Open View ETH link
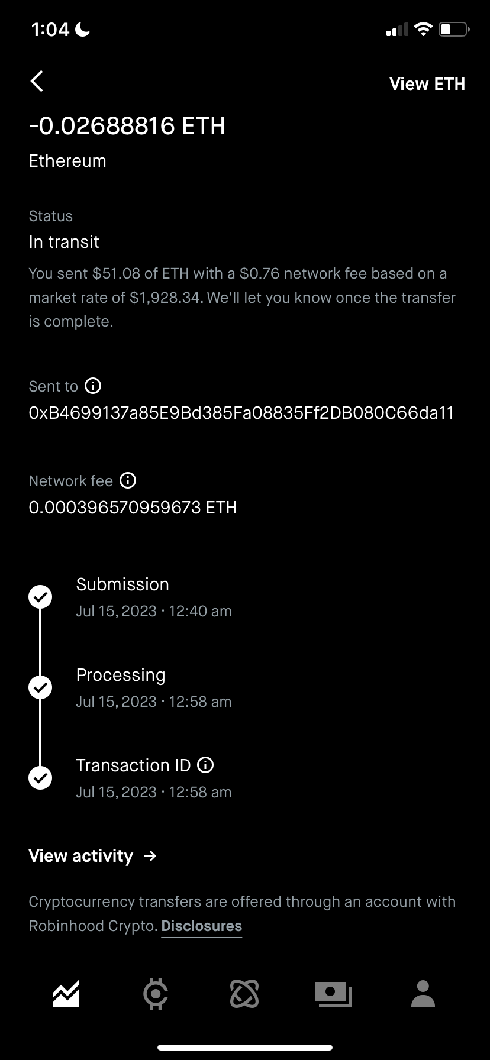The height and width of the screenshot is (1060, 490). point(427,84)
